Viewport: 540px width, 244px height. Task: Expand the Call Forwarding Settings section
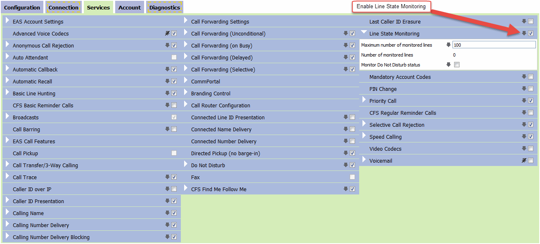(x=186, y=21)
